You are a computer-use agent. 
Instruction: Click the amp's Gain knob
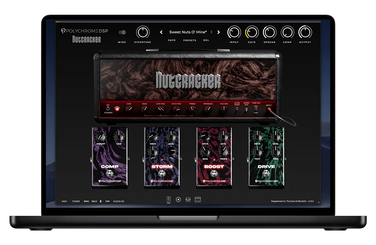[129, 109]
